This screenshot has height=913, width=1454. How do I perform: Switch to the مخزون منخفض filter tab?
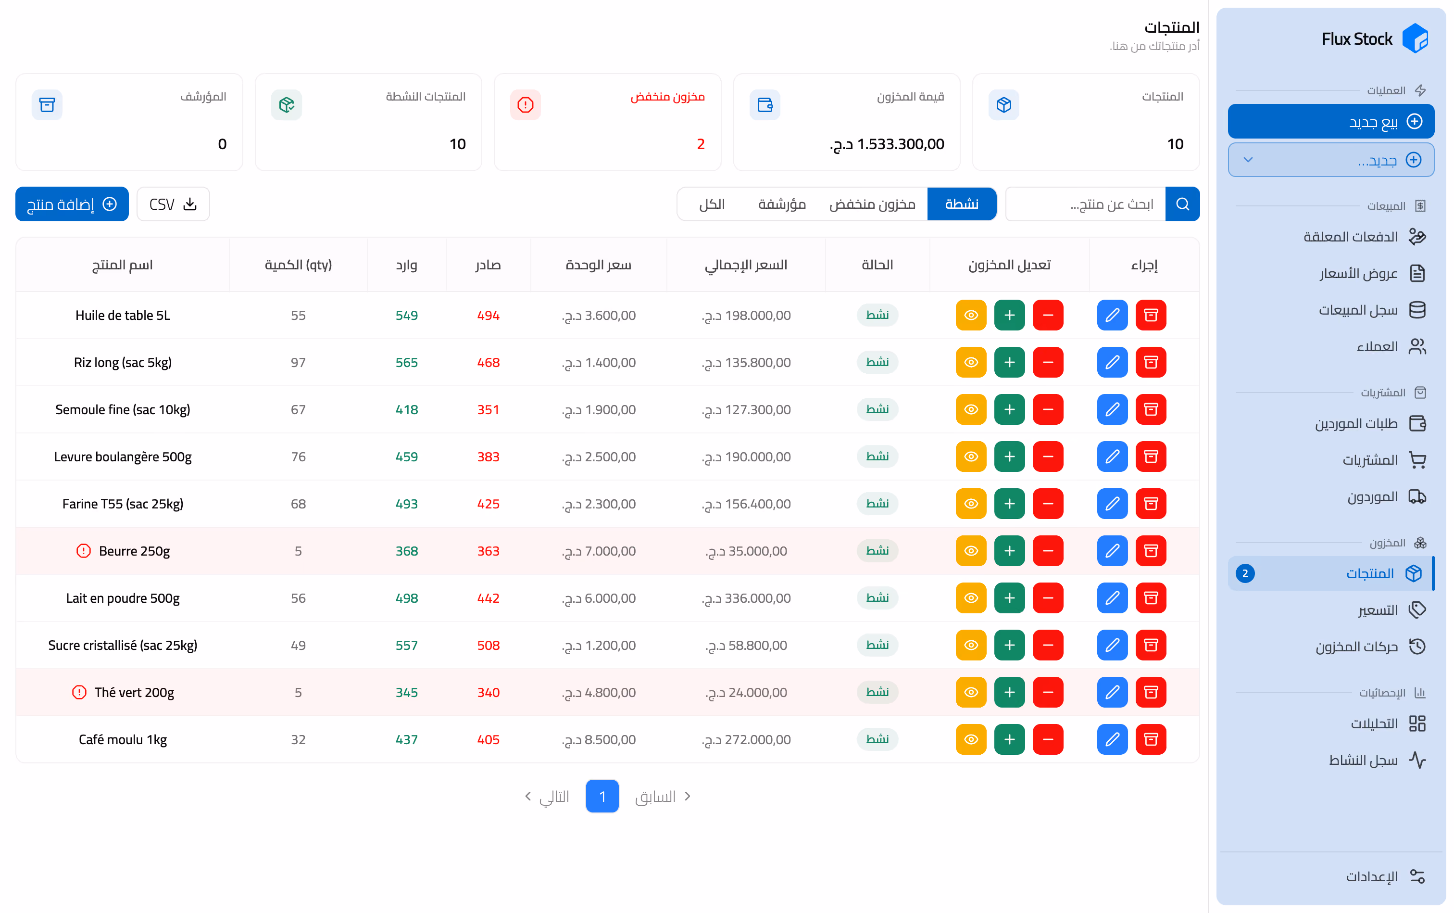tap(872, 204)
